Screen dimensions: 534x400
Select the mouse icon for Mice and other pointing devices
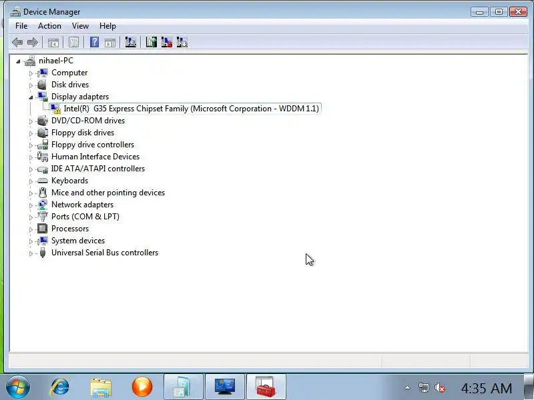pyautogui.click(x=43, y=193)
